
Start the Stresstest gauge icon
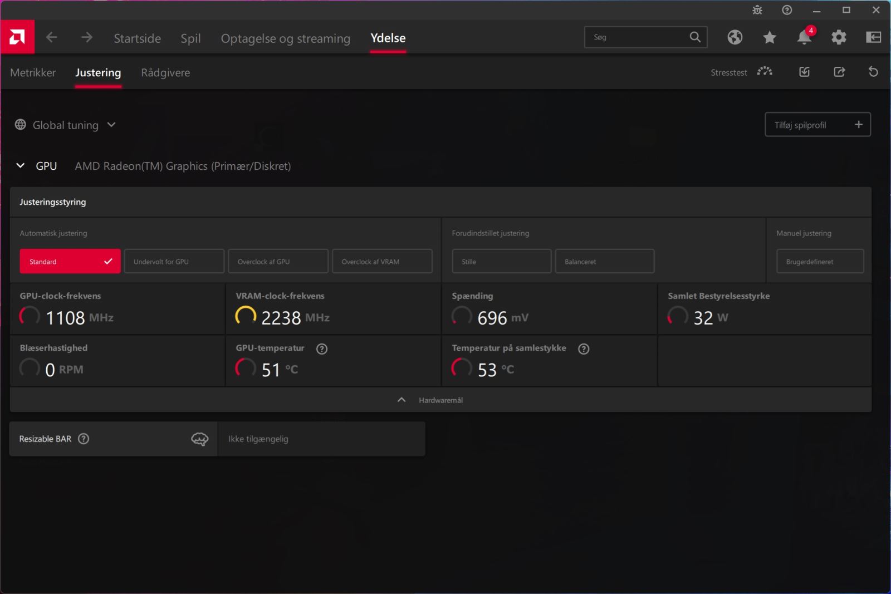(x=765, y=72)
